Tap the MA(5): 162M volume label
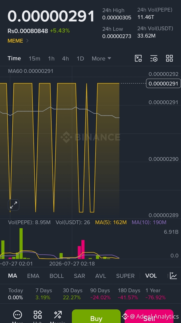Image resolution: width=181 pixels, height=323 pixels. [x=111, y=222]
